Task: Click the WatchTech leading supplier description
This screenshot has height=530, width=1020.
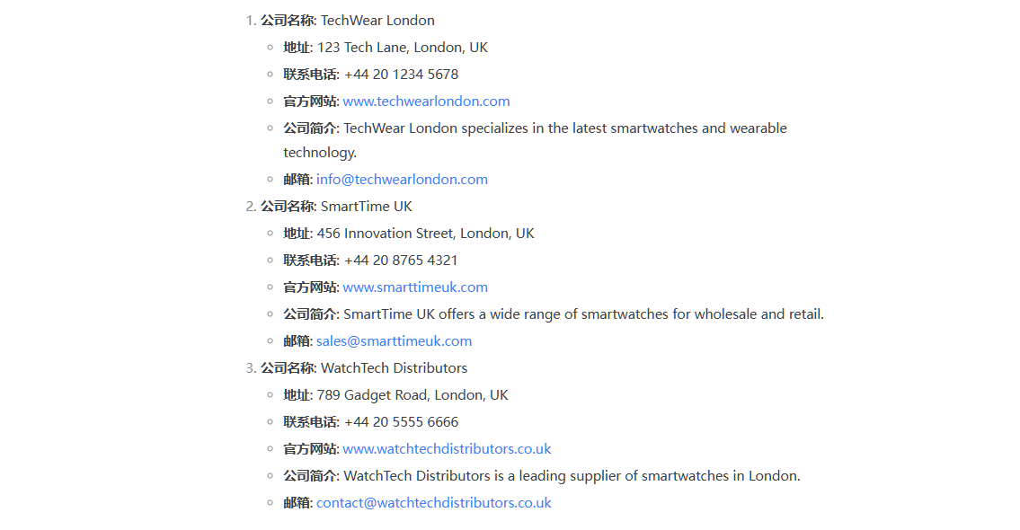Action: (x=572, y=477)
